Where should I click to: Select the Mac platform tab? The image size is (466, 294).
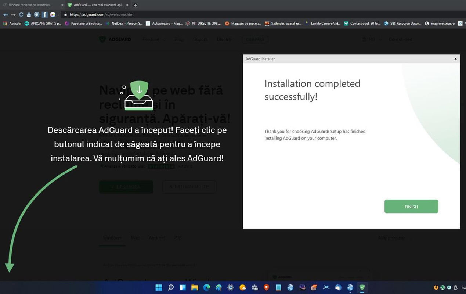pos(135,238)
